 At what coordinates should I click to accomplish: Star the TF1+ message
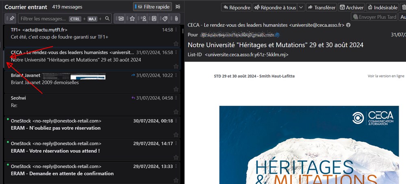click(x=176, y=44)
